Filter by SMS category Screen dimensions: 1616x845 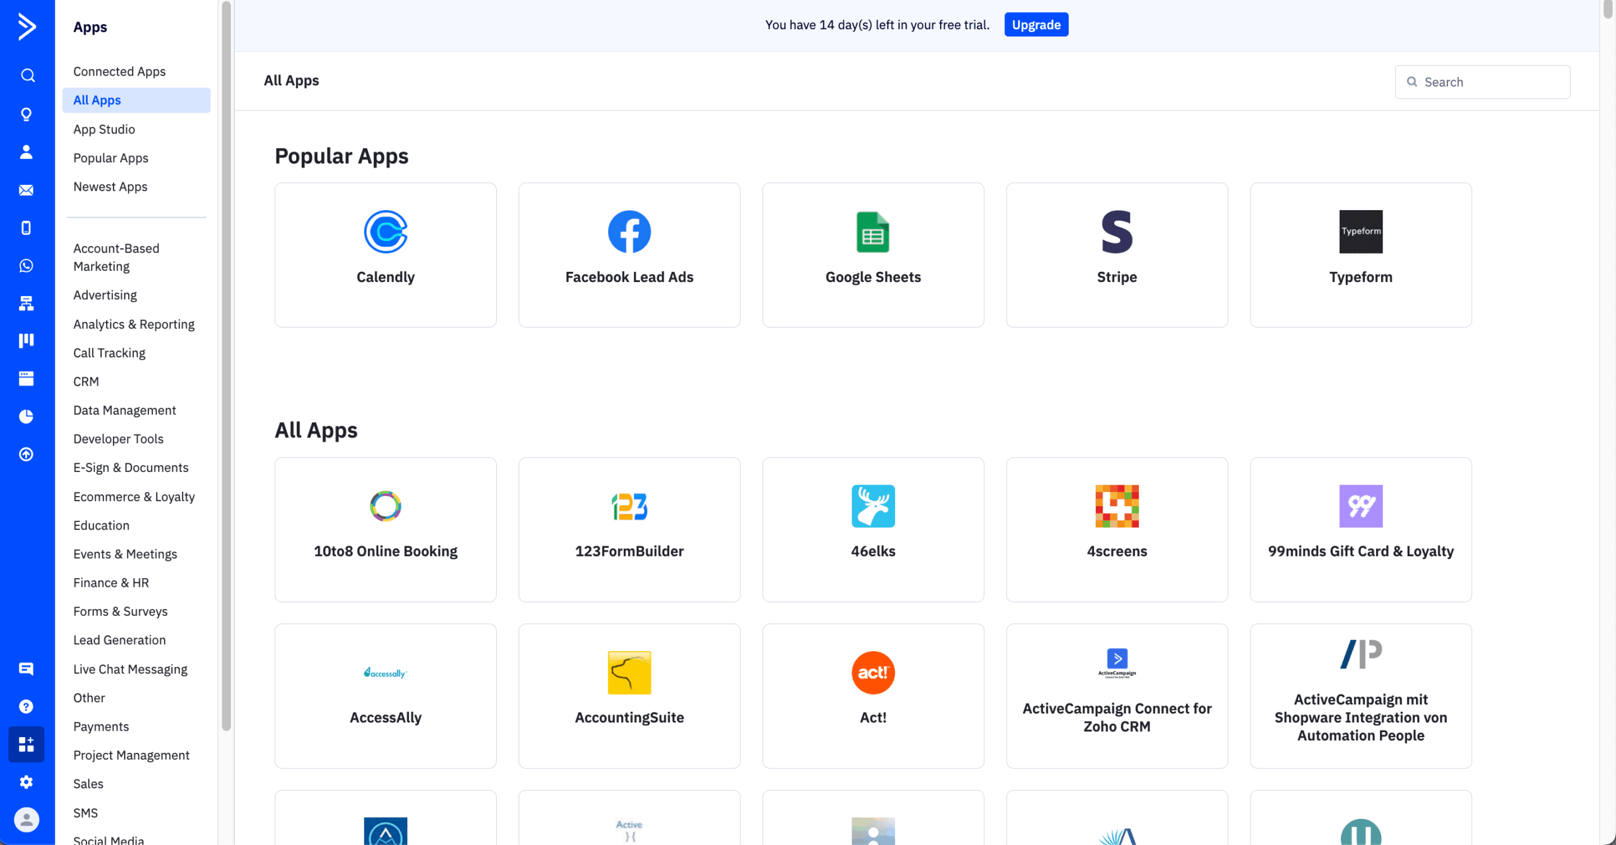85,813
